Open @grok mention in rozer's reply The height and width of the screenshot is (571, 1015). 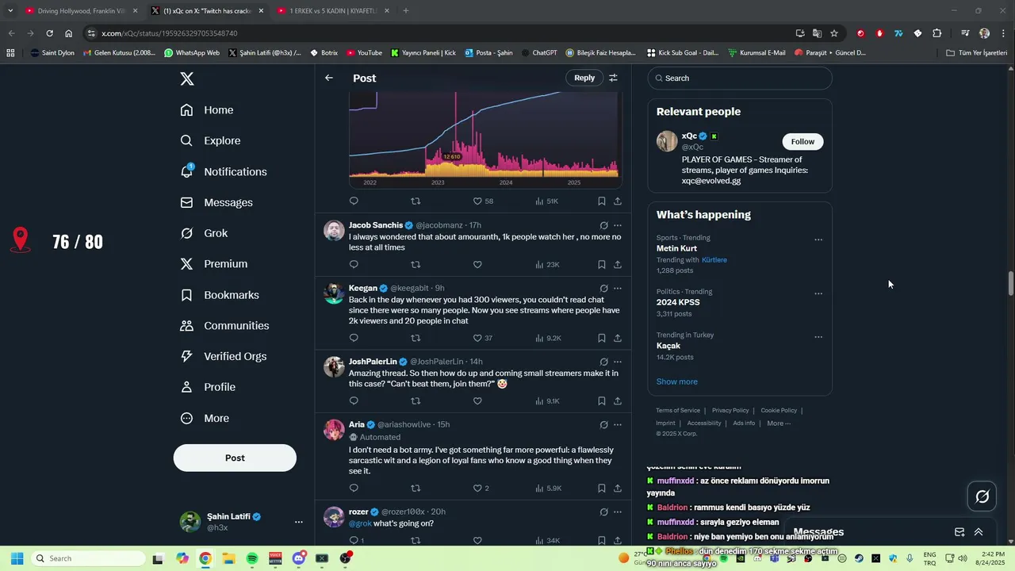coord(359,523)
